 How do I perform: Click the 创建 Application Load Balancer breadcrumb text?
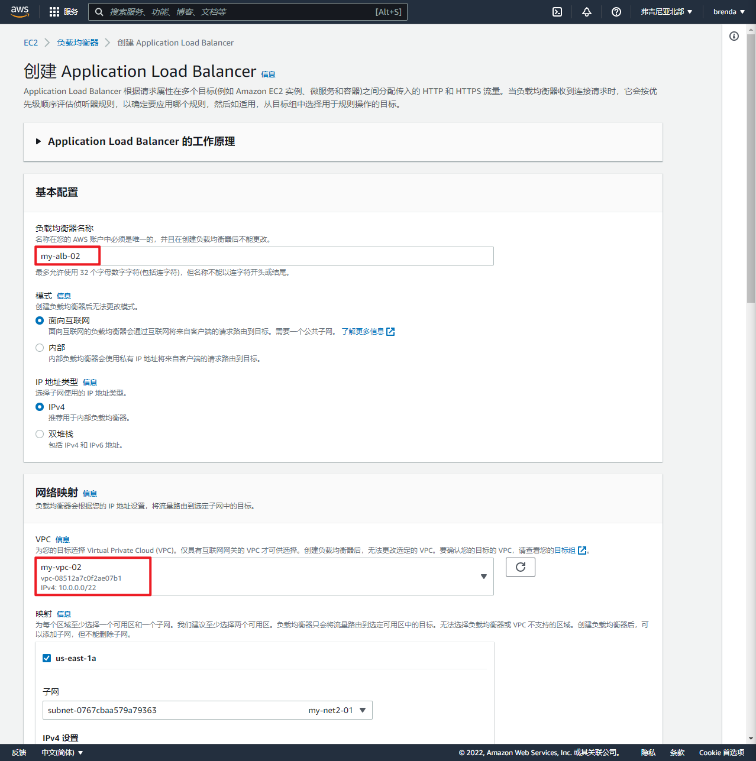175,43
